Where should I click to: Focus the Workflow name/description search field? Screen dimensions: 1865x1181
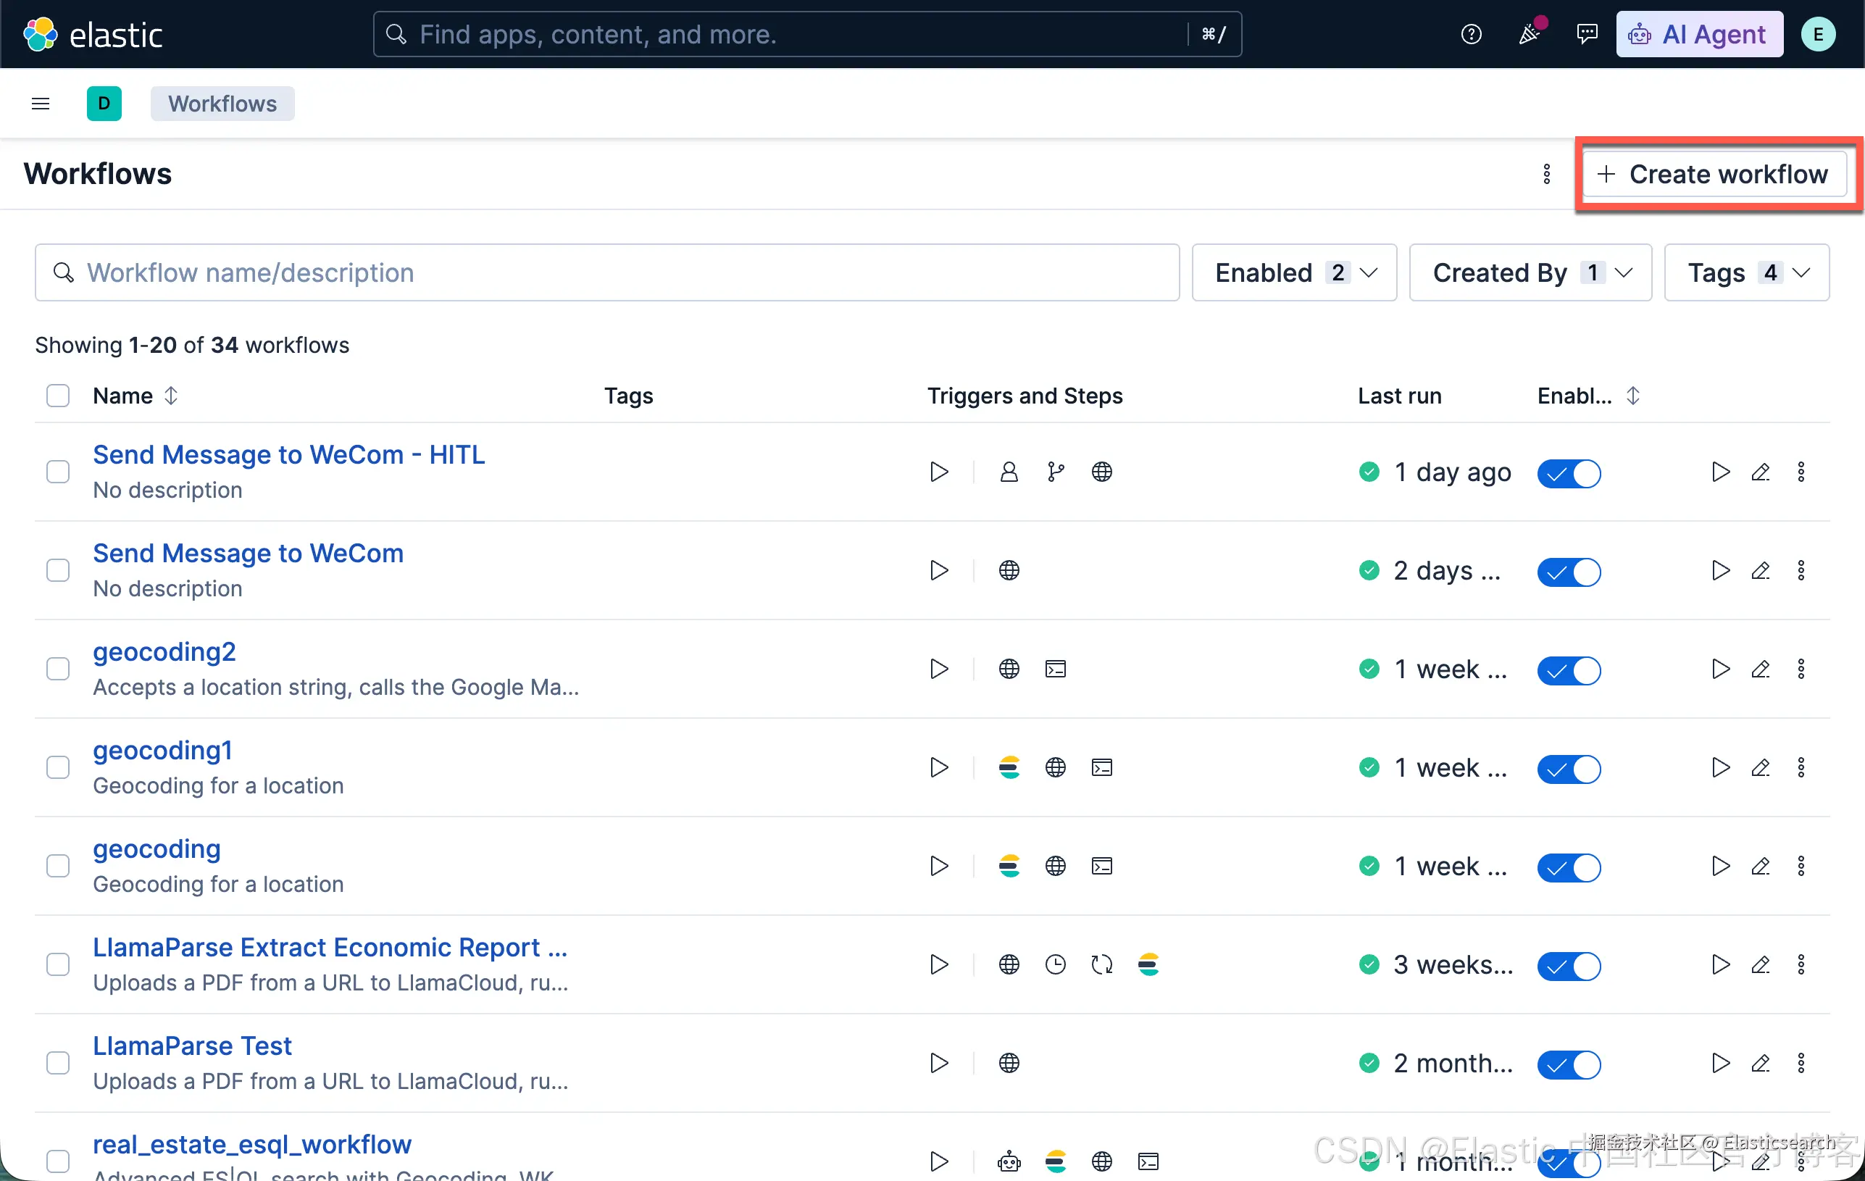[606, 272]
